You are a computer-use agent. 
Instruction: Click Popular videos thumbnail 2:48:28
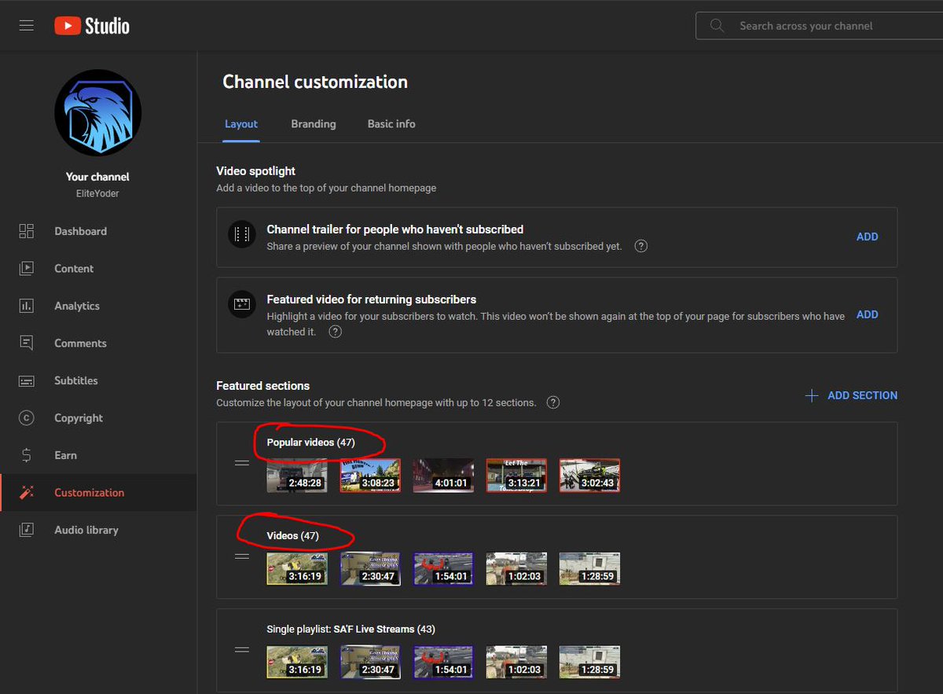pyautogui.click(x=297, y=476)
